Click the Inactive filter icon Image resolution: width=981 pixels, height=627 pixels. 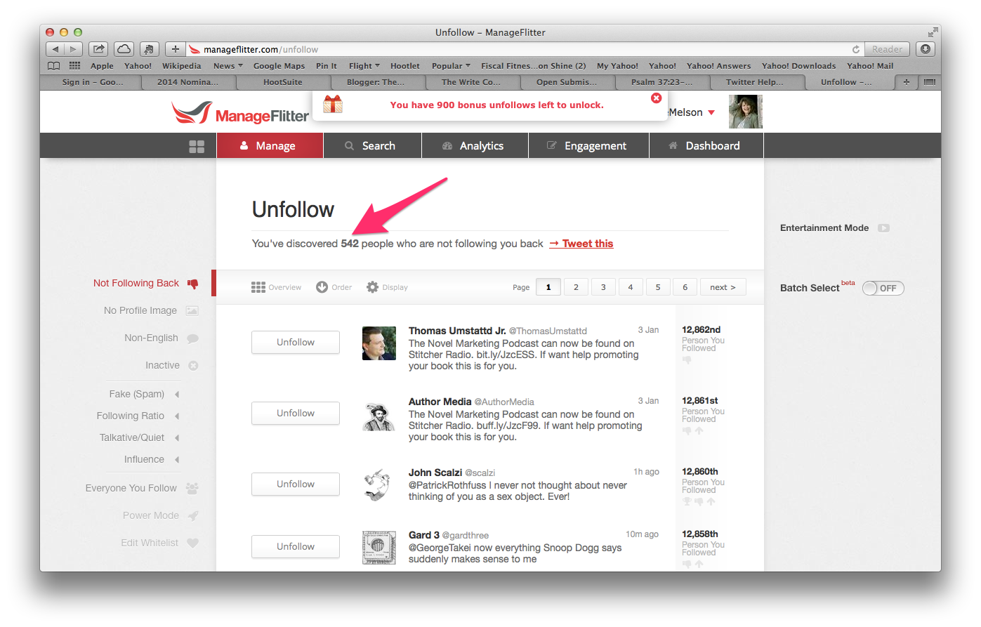coord(193,366)
